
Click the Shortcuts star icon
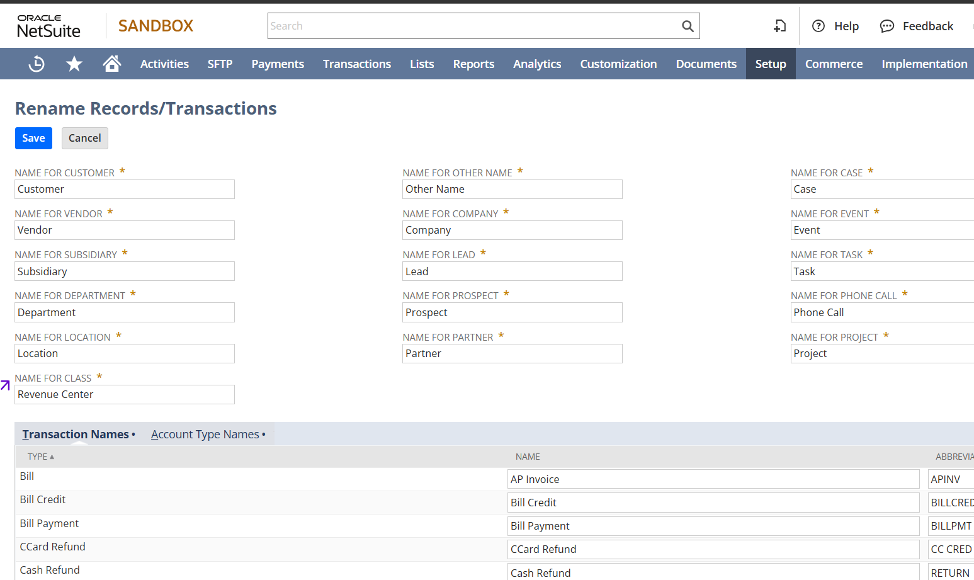74,64
